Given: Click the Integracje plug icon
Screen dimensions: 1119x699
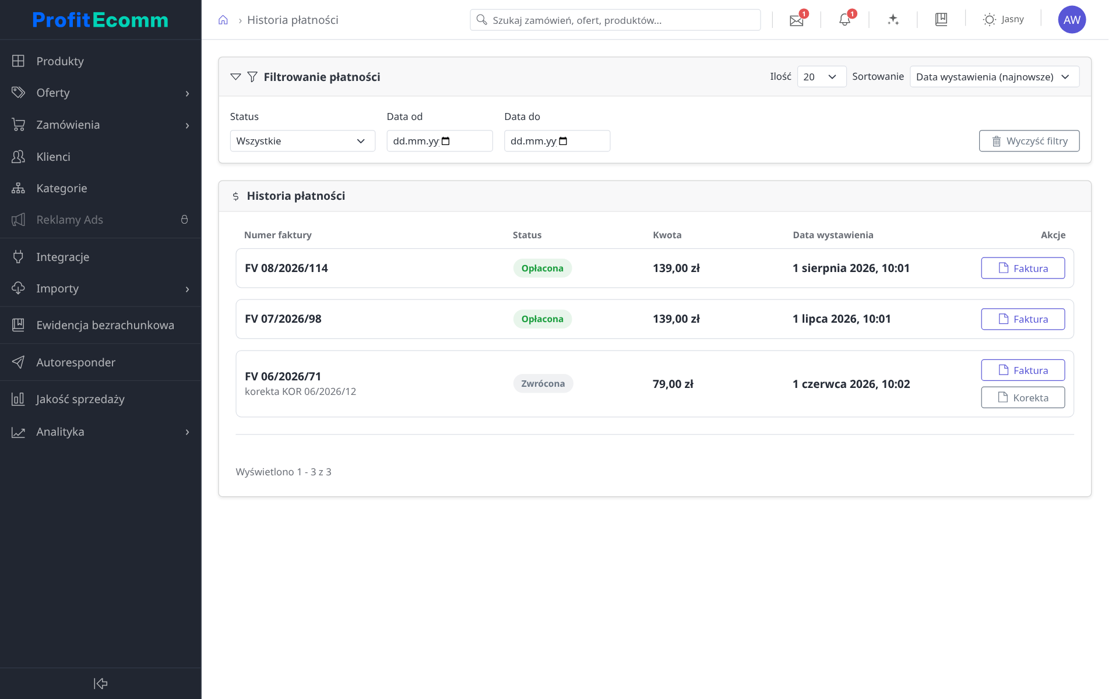Looking at the screenshot, I should point(18,257).
